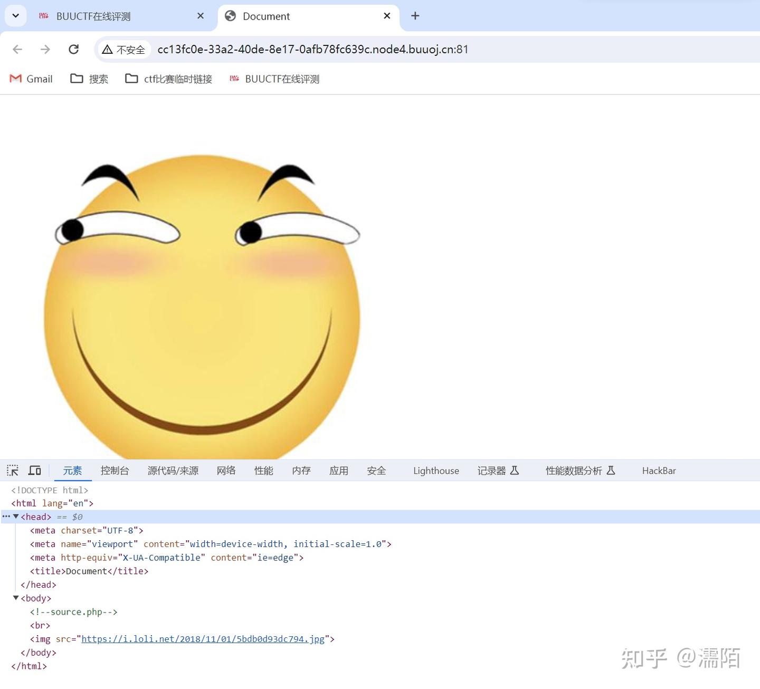This screenshot has width=760, height=689.
Task: Click the smiley face image on page
Action: [202, 306]
